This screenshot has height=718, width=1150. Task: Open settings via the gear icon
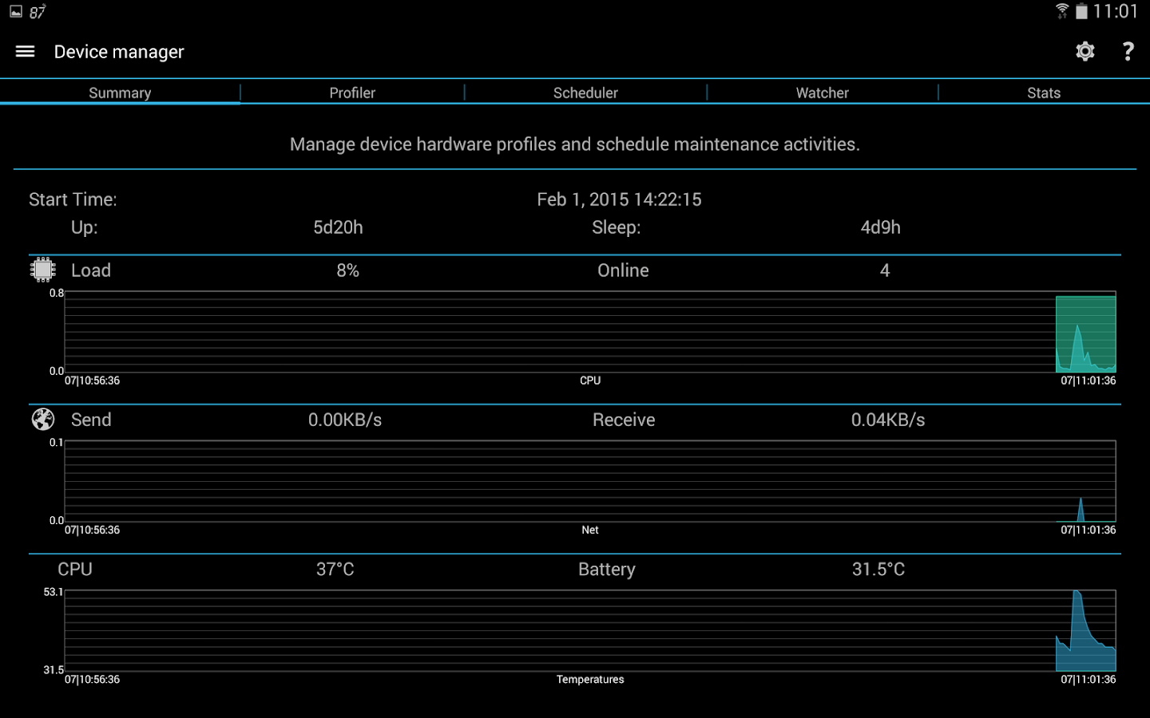(x=1085, y=52)
